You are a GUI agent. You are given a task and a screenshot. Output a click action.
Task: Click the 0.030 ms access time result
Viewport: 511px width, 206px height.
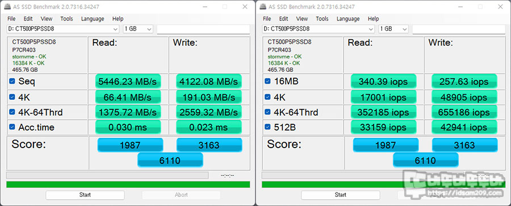[128, 127]
